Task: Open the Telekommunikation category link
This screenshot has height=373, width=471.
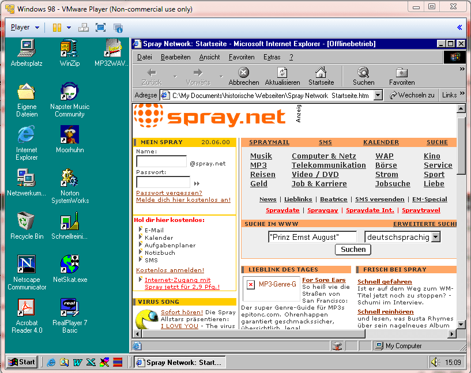Action: click(329, 165)
